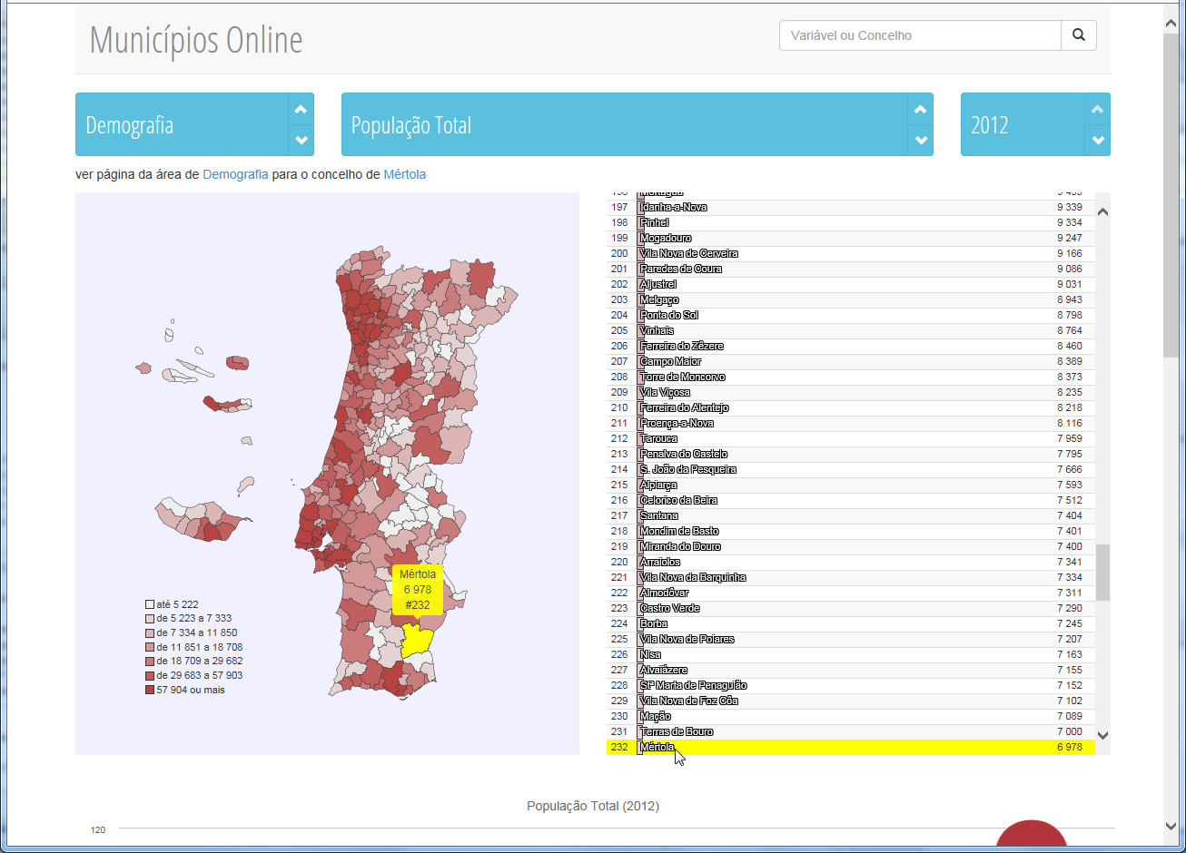Open the Mértola municipality link
The height and width of the screenshot is (853, 1186).
point(404,174)
